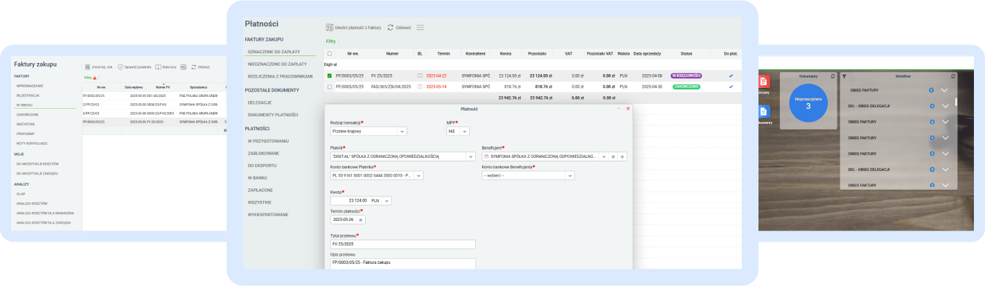Screen dimensions: 985x286
Task: Select Nieoznaczone do zapłaty in sidebar
Action: pyautogui.click(x=277, y=64)
